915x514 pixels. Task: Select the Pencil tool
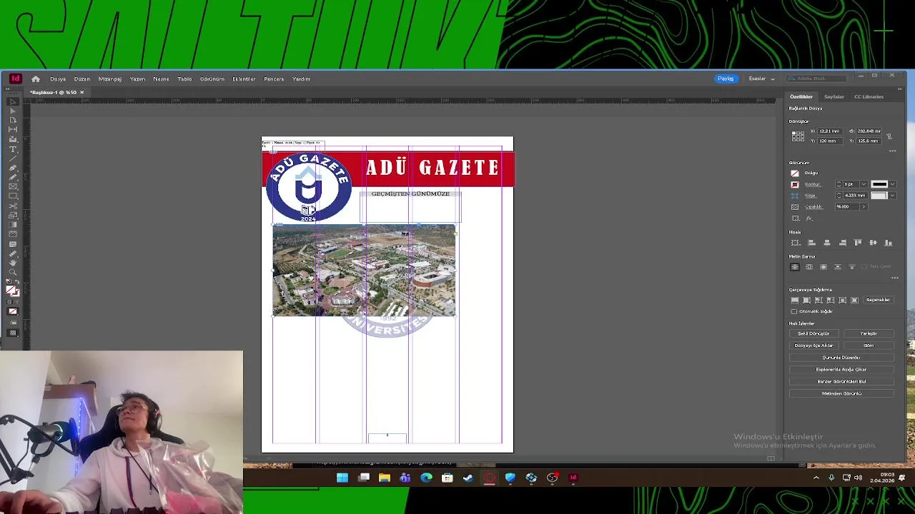13,177
